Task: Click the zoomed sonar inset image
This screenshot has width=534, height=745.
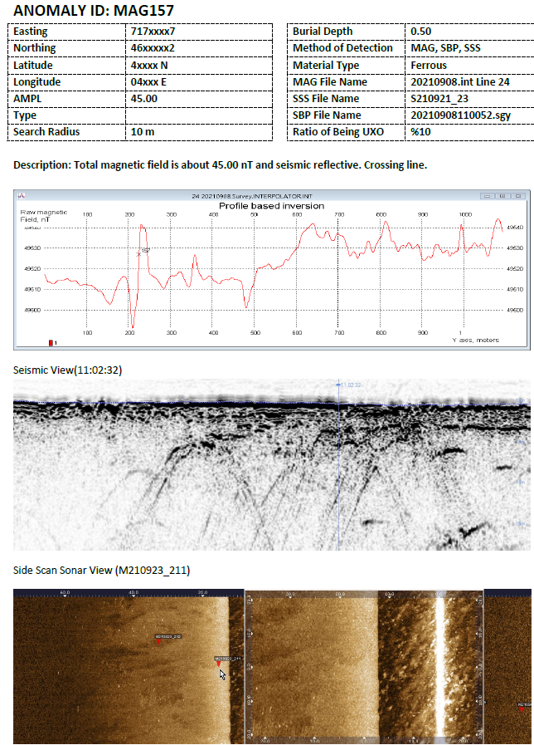Action: point(364,668)
